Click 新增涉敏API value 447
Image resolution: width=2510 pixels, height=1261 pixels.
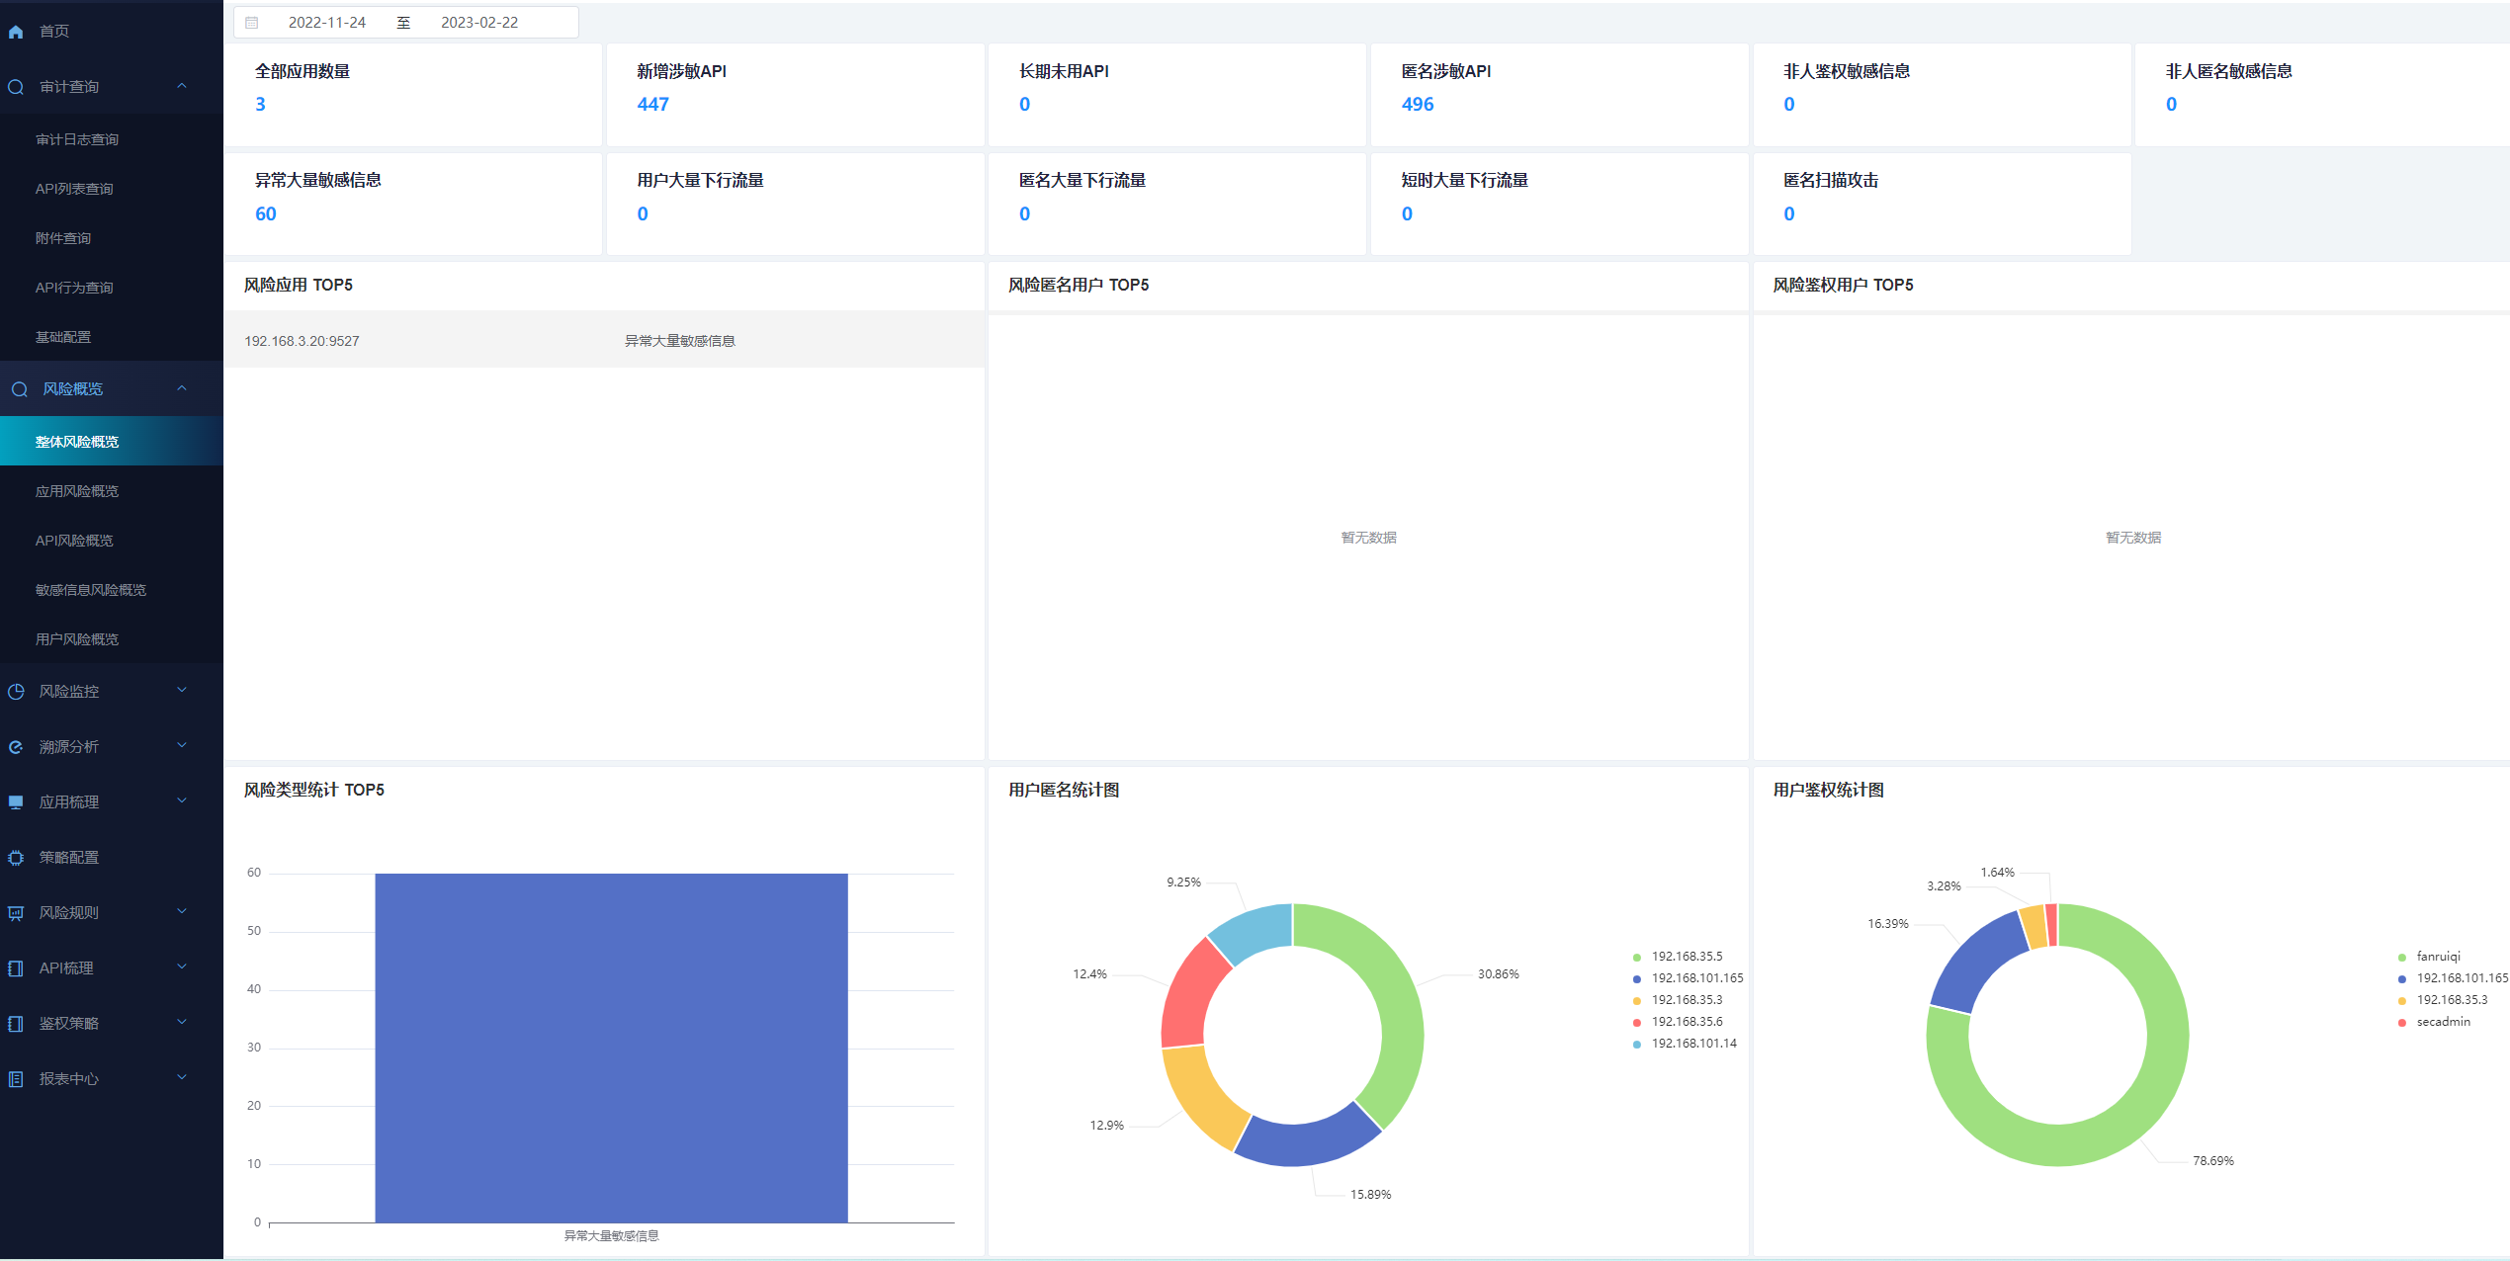(x=653, y=105)
